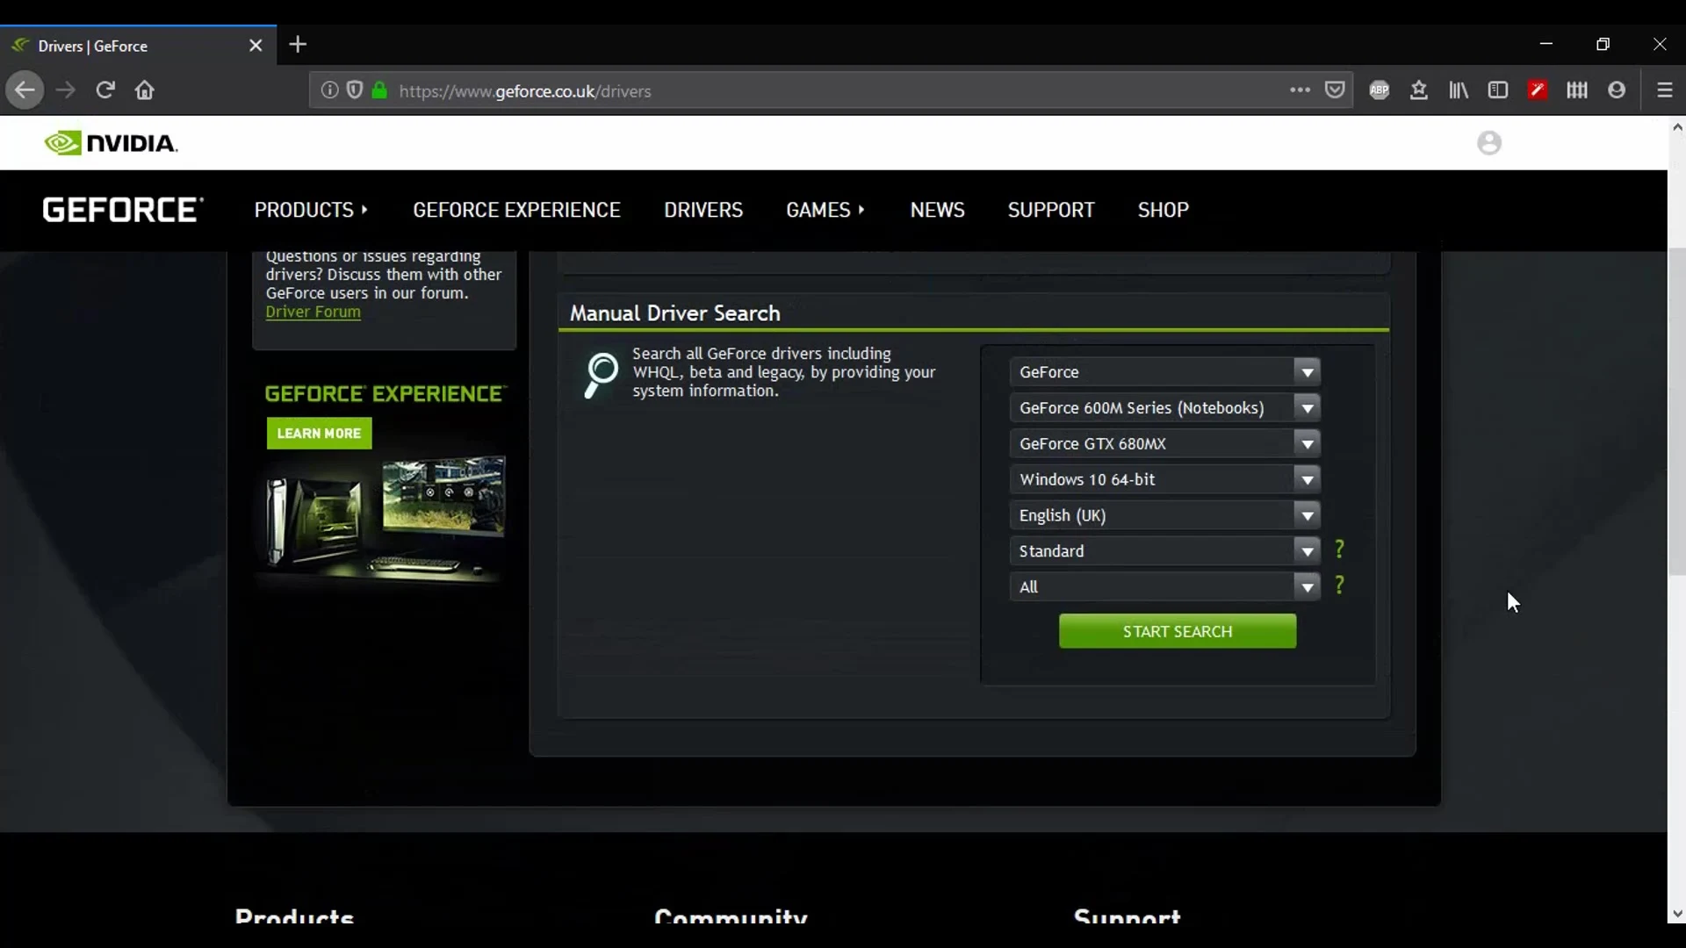The image size is (1686, 948).
Task: Open the NEWS page
Action: 937,210
